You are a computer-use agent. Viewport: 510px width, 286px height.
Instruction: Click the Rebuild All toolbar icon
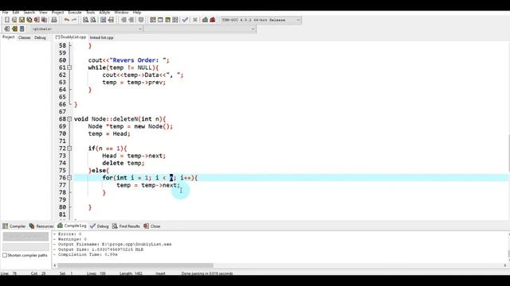(175, 20)
